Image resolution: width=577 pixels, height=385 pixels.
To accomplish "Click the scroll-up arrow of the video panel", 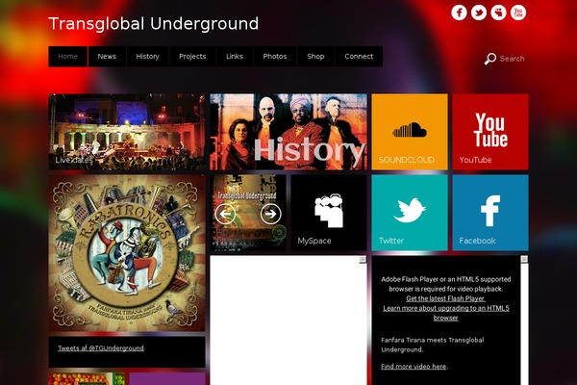I will (x=524, y=260).
